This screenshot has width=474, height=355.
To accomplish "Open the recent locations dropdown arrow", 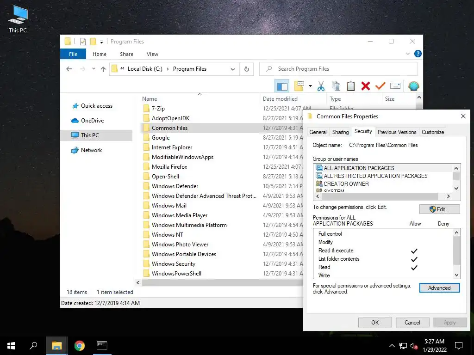I will tap(94, 69).
